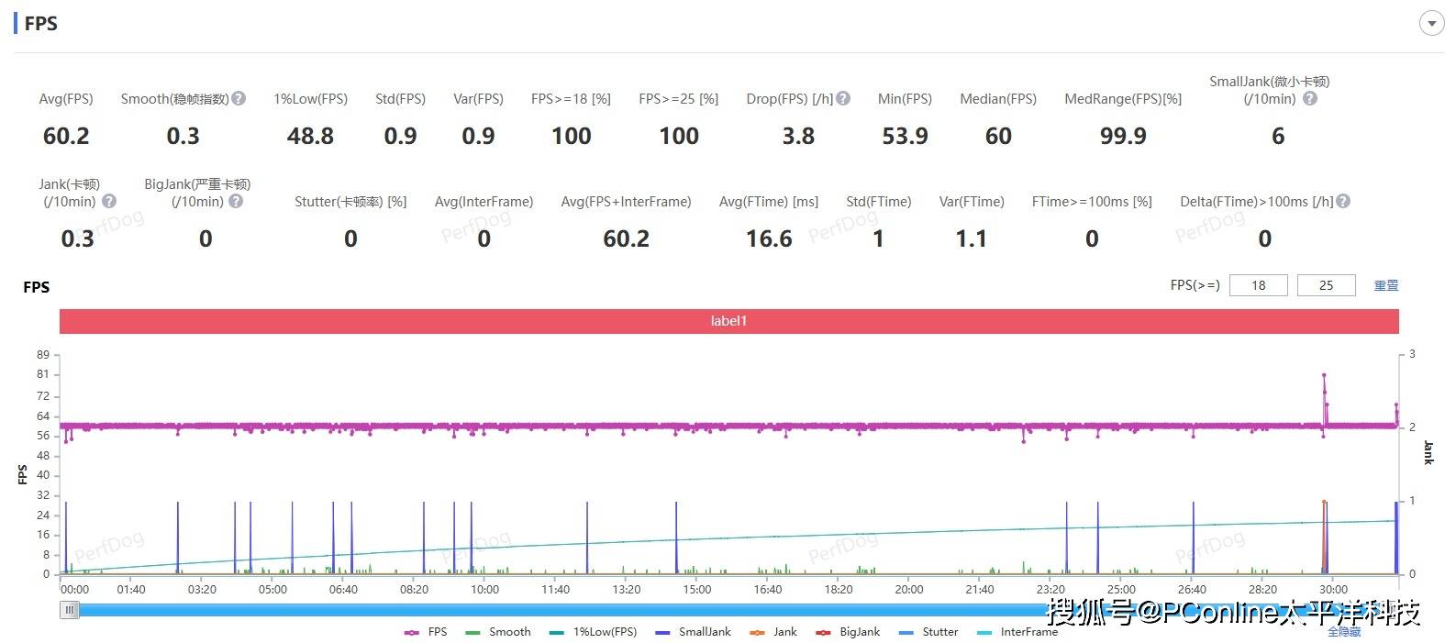Toggle FPS series in chart legend

click(x=427, y=632)
